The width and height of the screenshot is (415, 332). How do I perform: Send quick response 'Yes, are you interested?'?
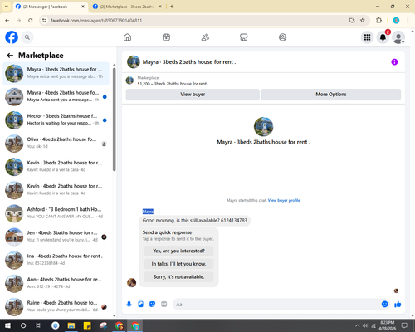tap(178, 251)
